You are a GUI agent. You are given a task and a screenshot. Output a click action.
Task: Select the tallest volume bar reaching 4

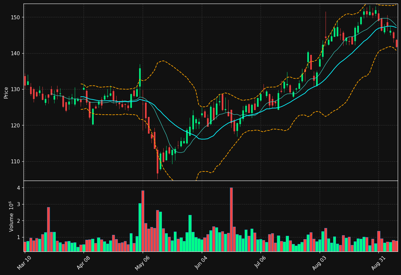(x=231, y=219)
